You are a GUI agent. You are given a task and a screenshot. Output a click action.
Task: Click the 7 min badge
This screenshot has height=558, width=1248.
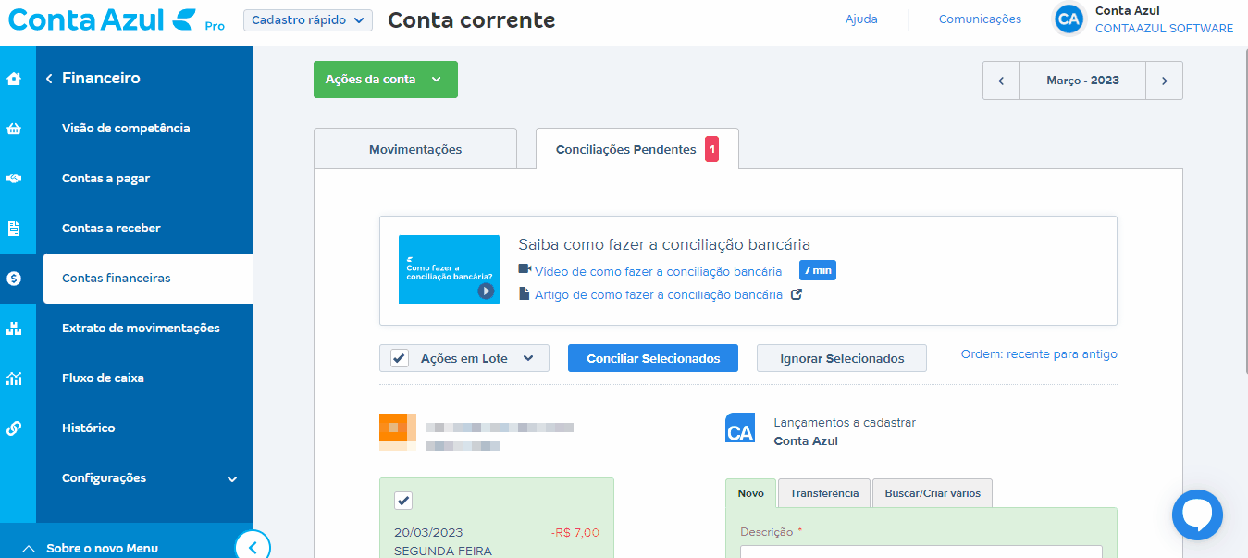818,271
